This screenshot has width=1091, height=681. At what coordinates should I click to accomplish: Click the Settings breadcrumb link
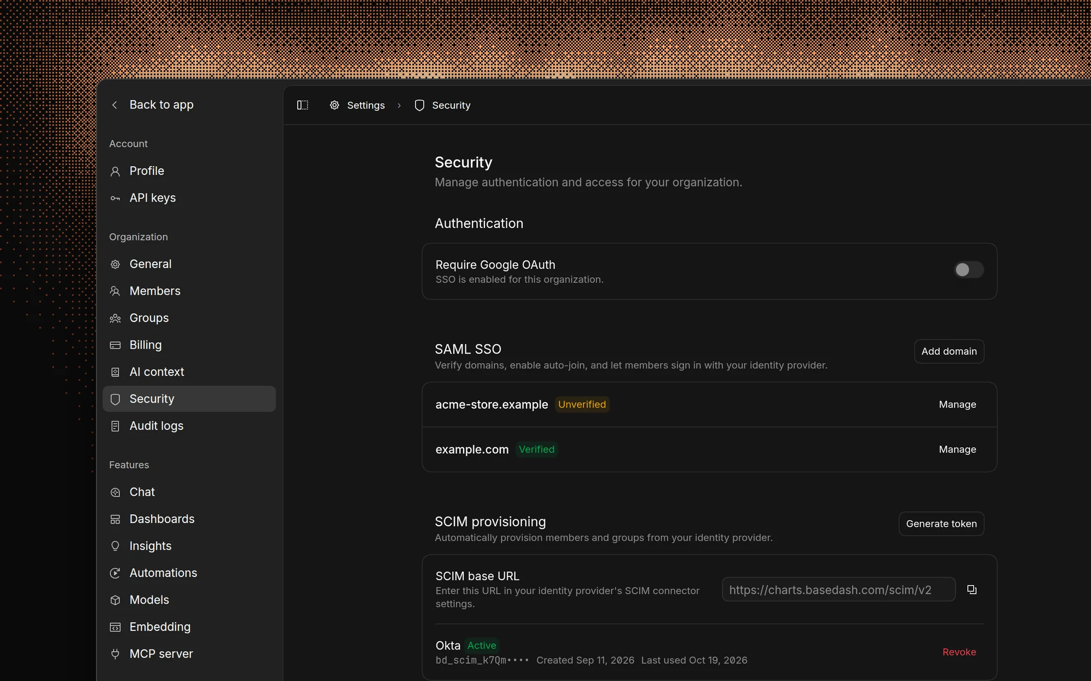click(357, 105)
